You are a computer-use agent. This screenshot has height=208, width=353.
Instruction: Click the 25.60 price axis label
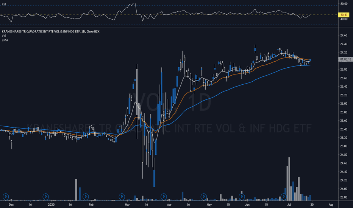pos(344,121)
